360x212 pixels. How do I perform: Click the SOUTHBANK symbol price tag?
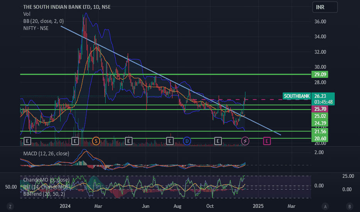[297, 96]
